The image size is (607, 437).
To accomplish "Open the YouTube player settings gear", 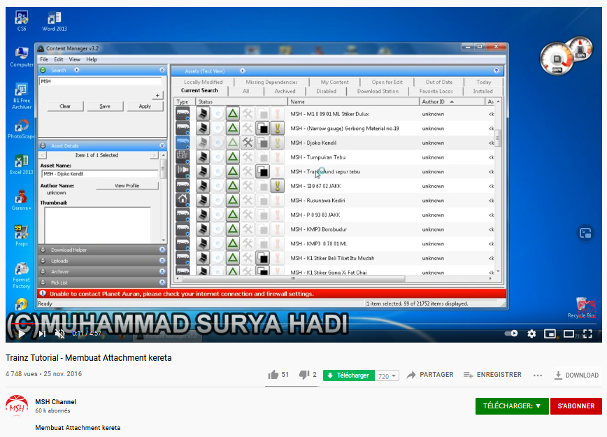I will coord(531,334).
